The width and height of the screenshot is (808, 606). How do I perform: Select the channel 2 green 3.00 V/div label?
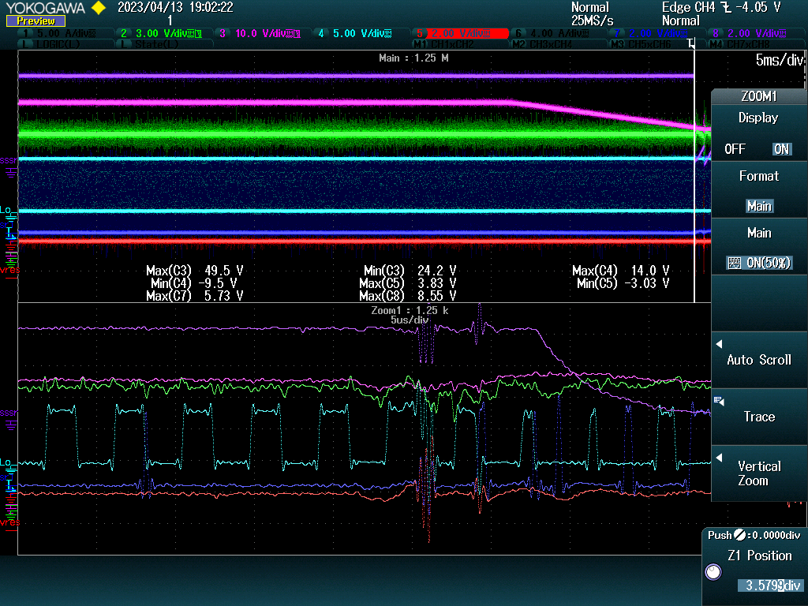[160, 34]
